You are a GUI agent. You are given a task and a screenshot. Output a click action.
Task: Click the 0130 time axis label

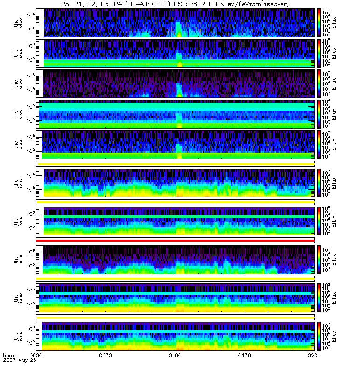tap(245, 355)
